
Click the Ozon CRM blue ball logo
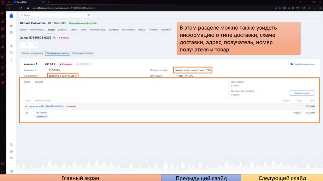(11, 16)
